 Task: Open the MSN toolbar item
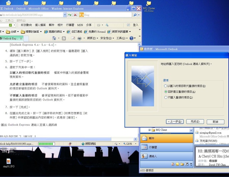point(80,25)
